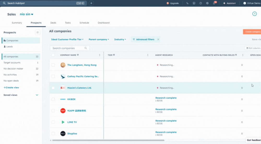
Task: Open the settings gear icon
Action: [207, 3]
